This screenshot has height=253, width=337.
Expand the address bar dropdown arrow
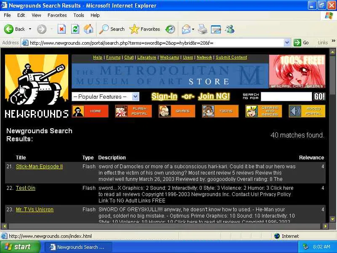point(287,43)
